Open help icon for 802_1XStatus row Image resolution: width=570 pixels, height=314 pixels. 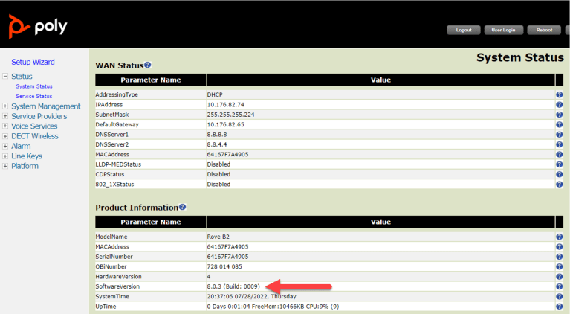click(559, 184)
